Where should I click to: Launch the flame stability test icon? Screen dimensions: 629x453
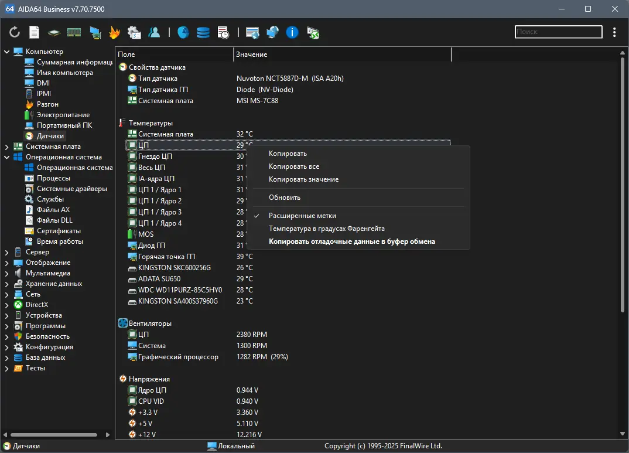(x=114, y=32)
